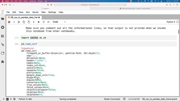Cut selected cell with scissors icon
The image size is (180, 101).
pos(19,22)
